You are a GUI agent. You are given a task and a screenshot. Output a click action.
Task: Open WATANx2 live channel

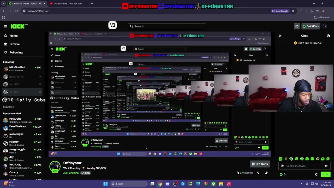pos(22,166)
